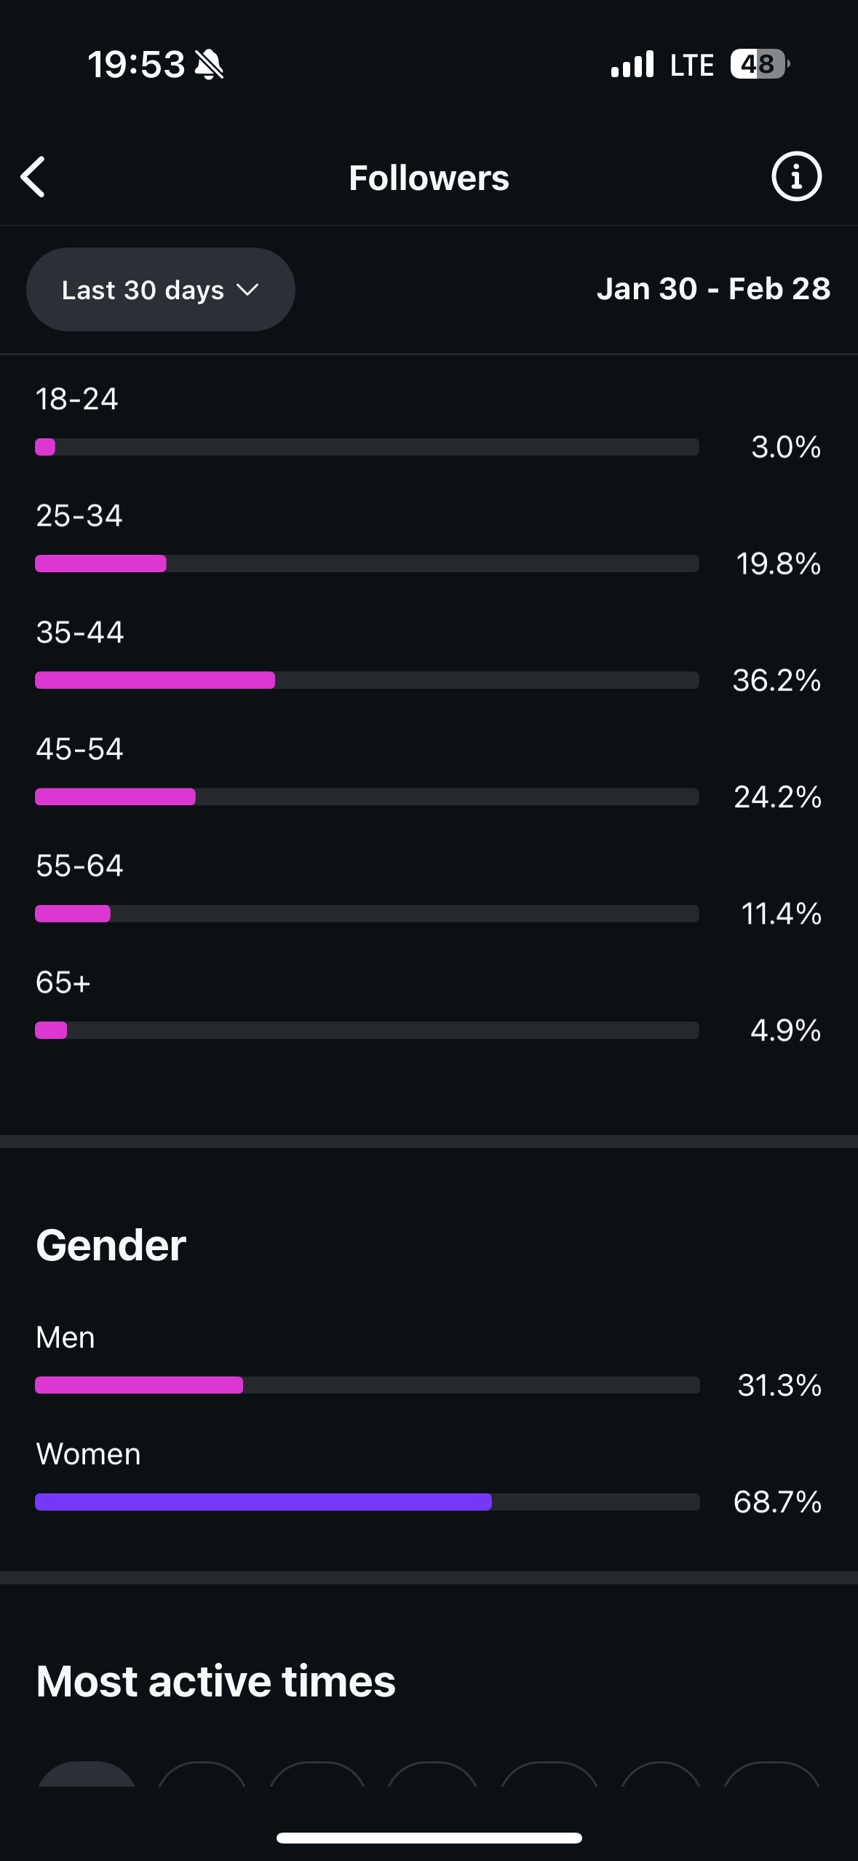Select the 18-24 age group bar
Viewport: 858px width, 1861px height.
367,447
